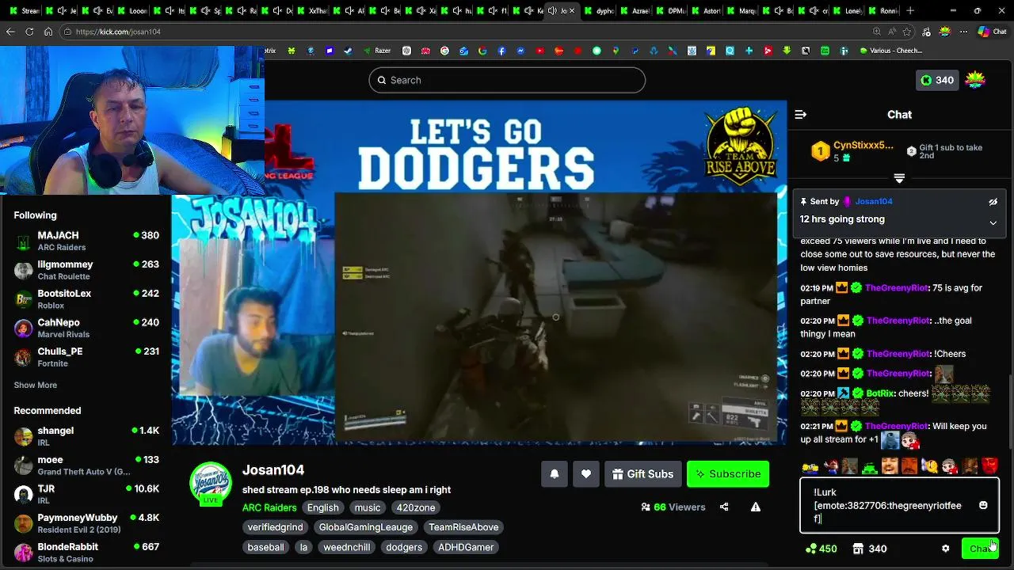Viewport: 1014px width, 570px height.
Task: Click the heart follow button for Josan104
Action: (586, 474)
